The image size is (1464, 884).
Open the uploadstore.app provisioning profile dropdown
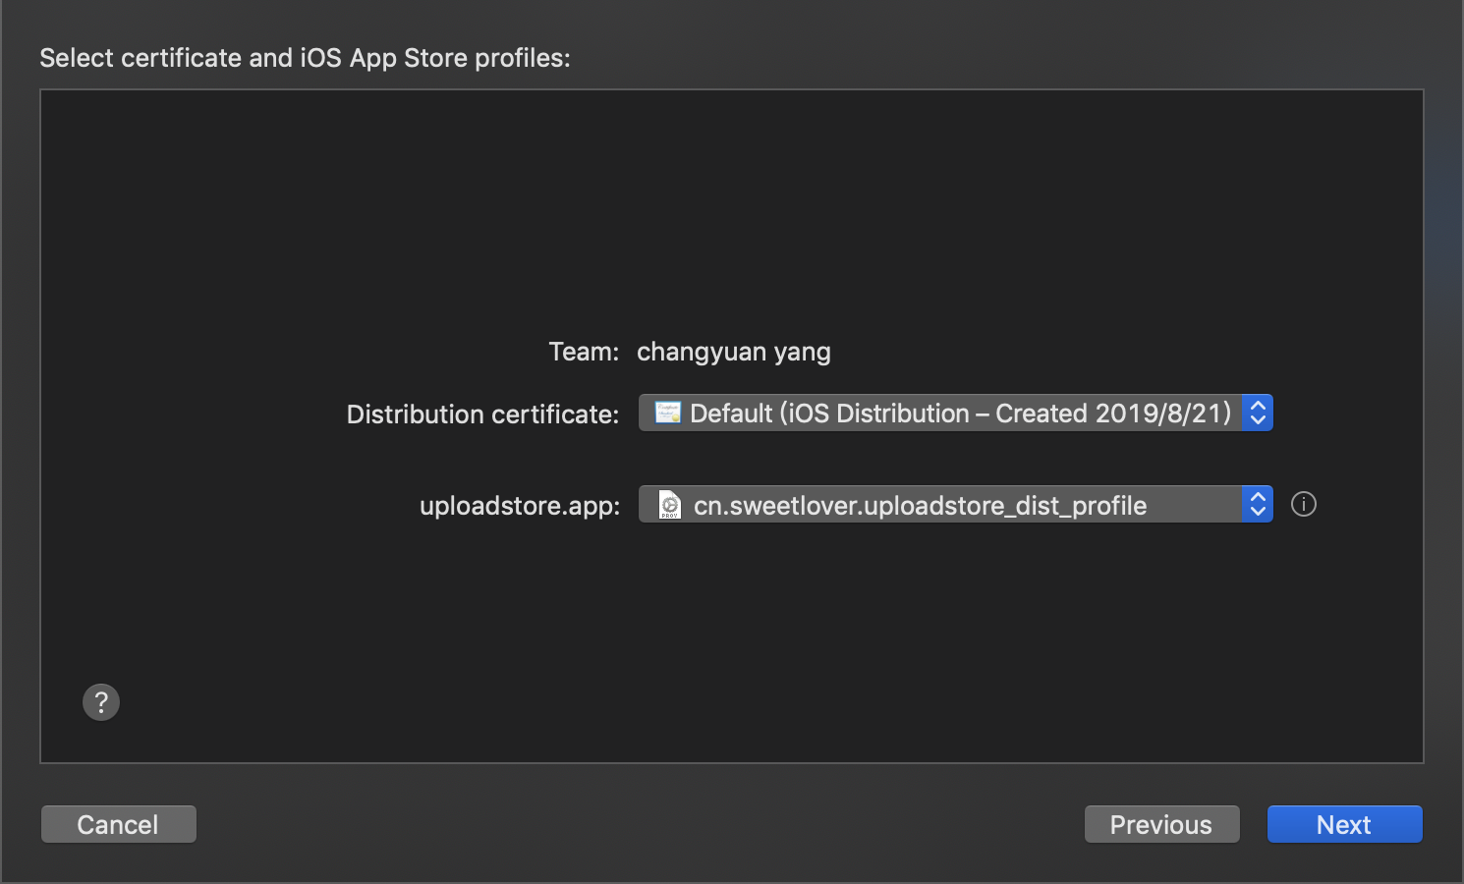(956, 504)
